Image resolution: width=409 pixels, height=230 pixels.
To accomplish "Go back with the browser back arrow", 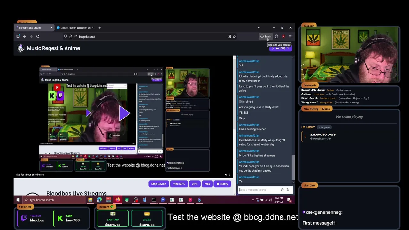I will 25,36.
